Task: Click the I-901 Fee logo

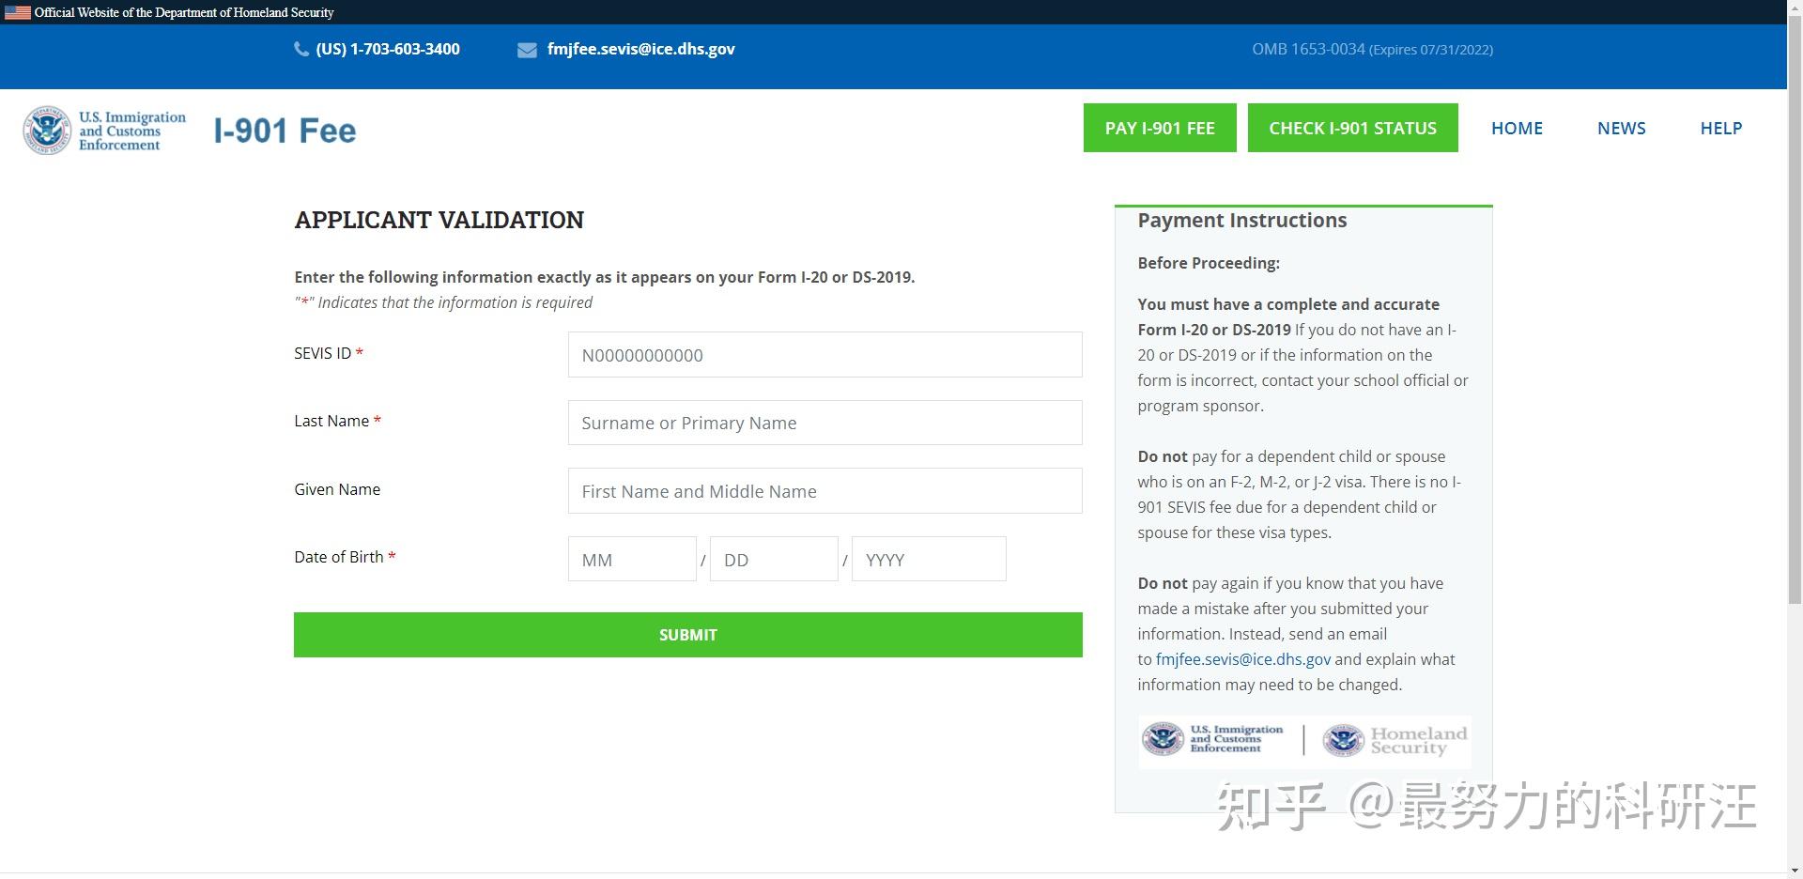Action: pyautogui.click(x=285, y=130)
